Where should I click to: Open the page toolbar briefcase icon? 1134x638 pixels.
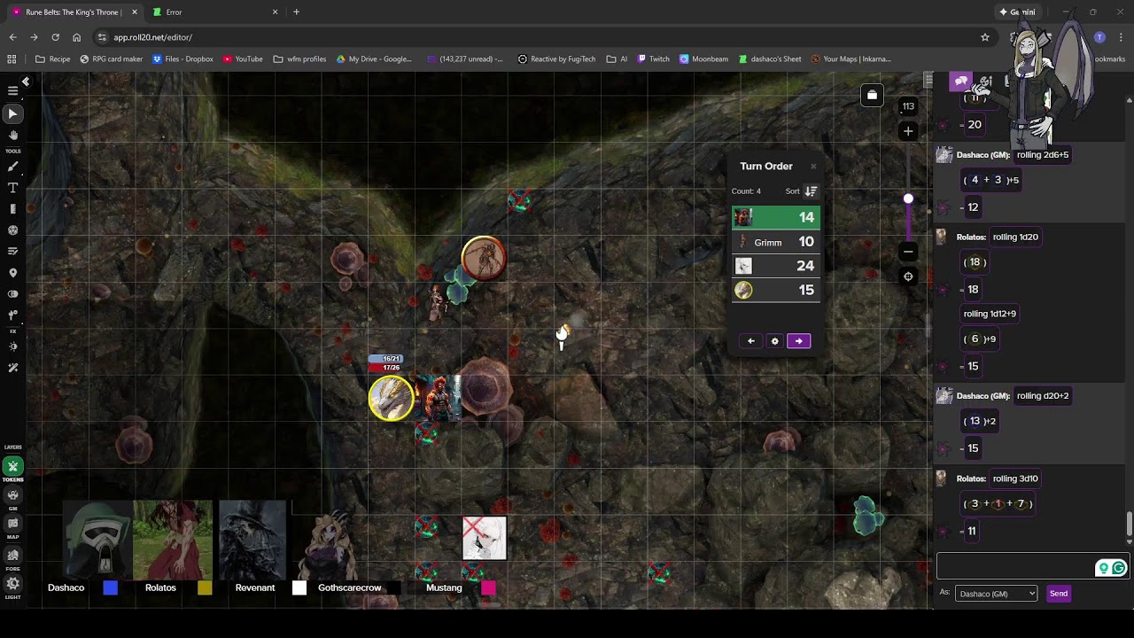(x=872, y=95)
